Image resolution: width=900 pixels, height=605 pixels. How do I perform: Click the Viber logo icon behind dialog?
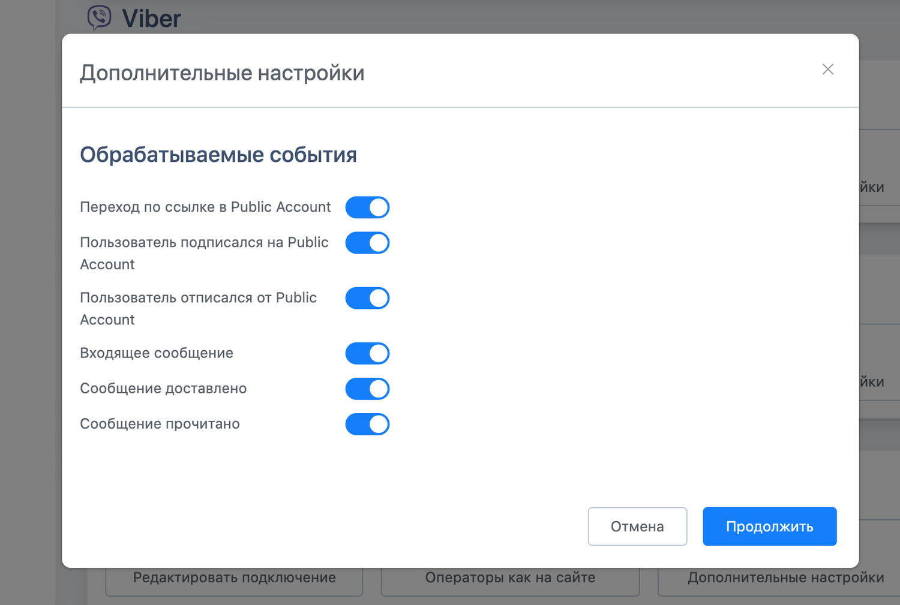point(100,17)
